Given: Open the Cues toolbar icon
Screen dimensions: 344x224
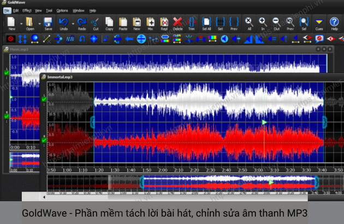Looking at the screenshot, I should 319,23.
